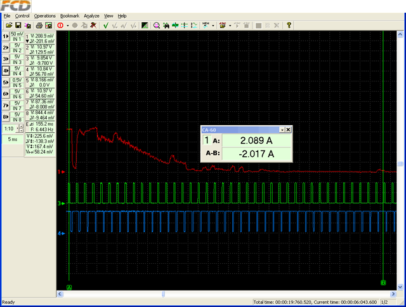406x307 pixels.
Task: Click the black-white contrast display icon
Action: [145, 25]
